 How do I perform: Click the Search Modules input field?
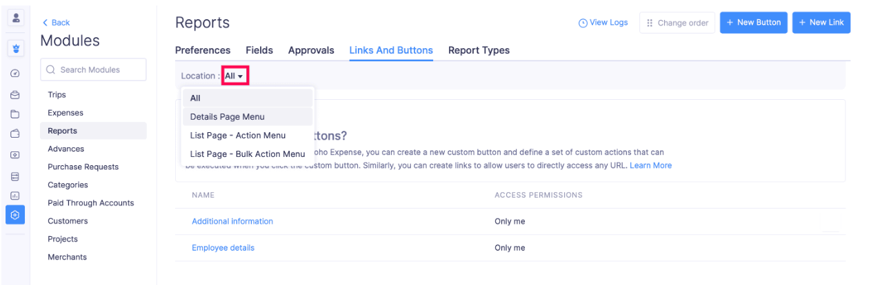(94, 70)
